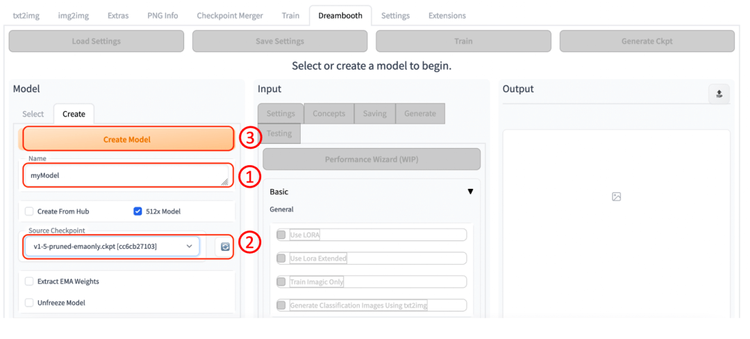Screen dimensions: 750x339
Task: Toggle the 512x Model checkbox
Action: pyautogui.click(x=137, y=211)
